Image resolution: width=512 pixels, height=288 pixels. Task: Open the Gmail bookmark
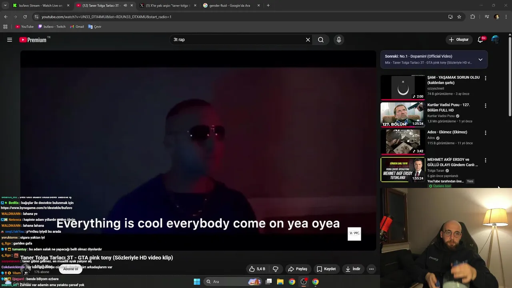[77, 27]
